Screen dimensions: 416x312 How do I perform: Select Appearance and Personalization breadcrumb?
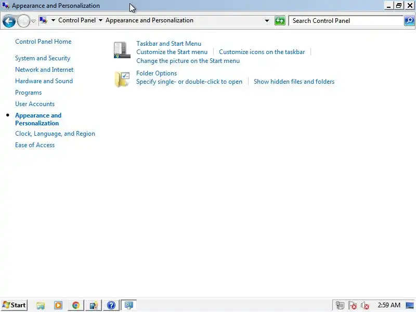(149, 20)
